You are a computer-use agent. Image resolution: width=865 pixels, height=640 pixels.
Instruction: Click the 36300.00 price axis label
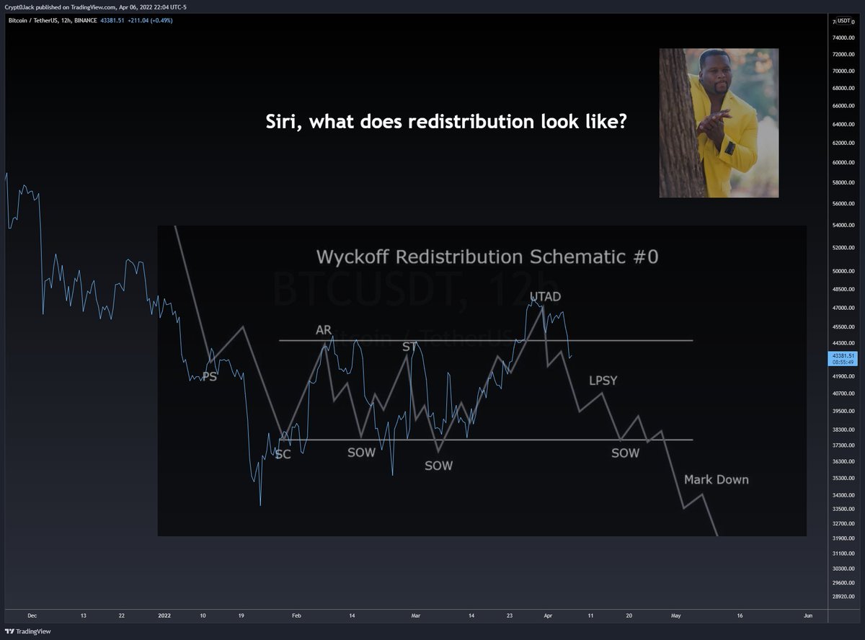coord(843,461)
